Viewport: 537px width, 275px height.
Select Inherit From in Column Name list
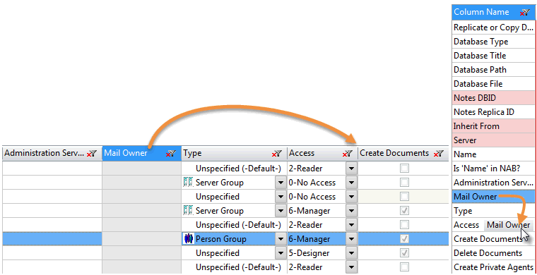coord(493,126)
